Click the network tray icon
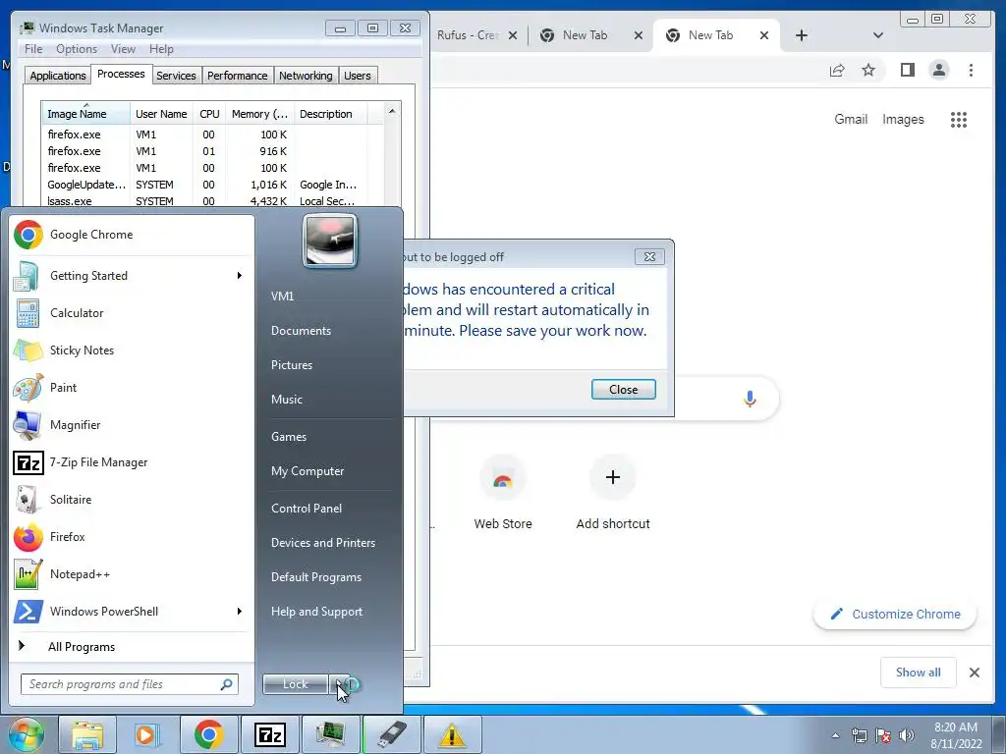This screenshot has height=754, width=1006. (x=859, y=735)
